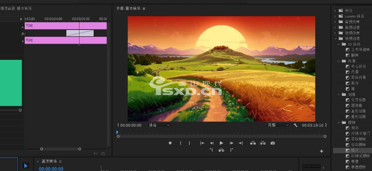The image size is (372, 171).
Task: Select the 推 transition
Action: (353, 88)
